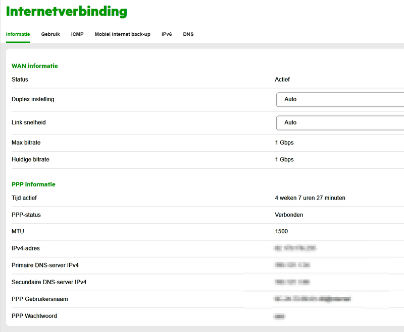Viewport: 404px width, 332px height.
Task: Click the blurred PPP Gebruikersnaam value
Action: pyautogui.click(x=313, y=299)
